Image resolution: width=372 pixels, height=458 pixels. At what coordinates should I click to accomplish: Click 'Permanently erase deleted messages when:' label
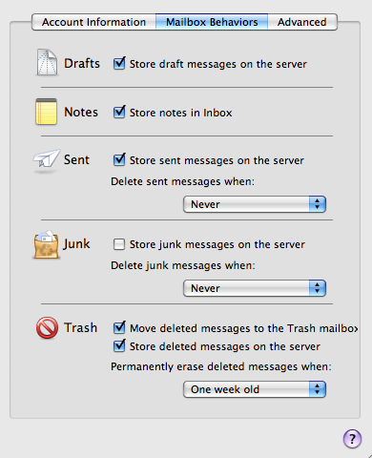221,366
